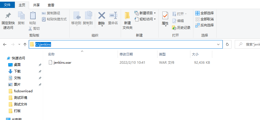Click 反向选择 invert selection

coord(204,25)
